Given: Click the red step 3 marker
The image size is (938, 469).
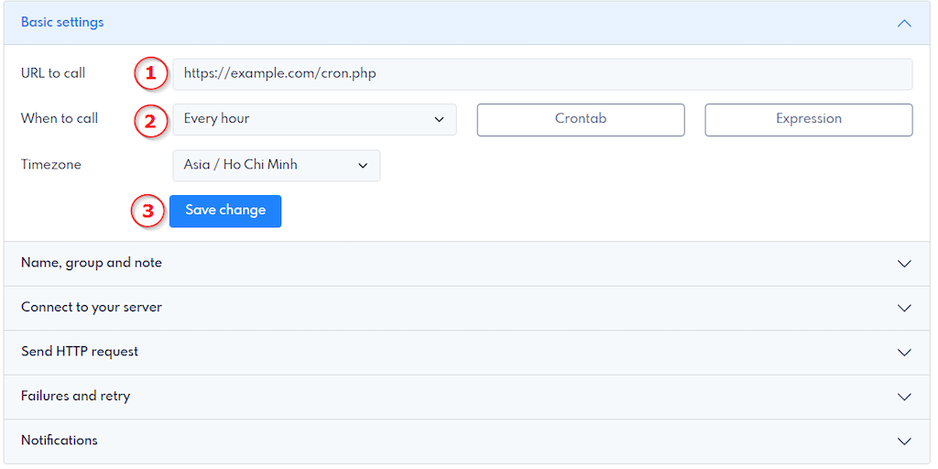Looking at the screenshot, I should pos(147,212).
